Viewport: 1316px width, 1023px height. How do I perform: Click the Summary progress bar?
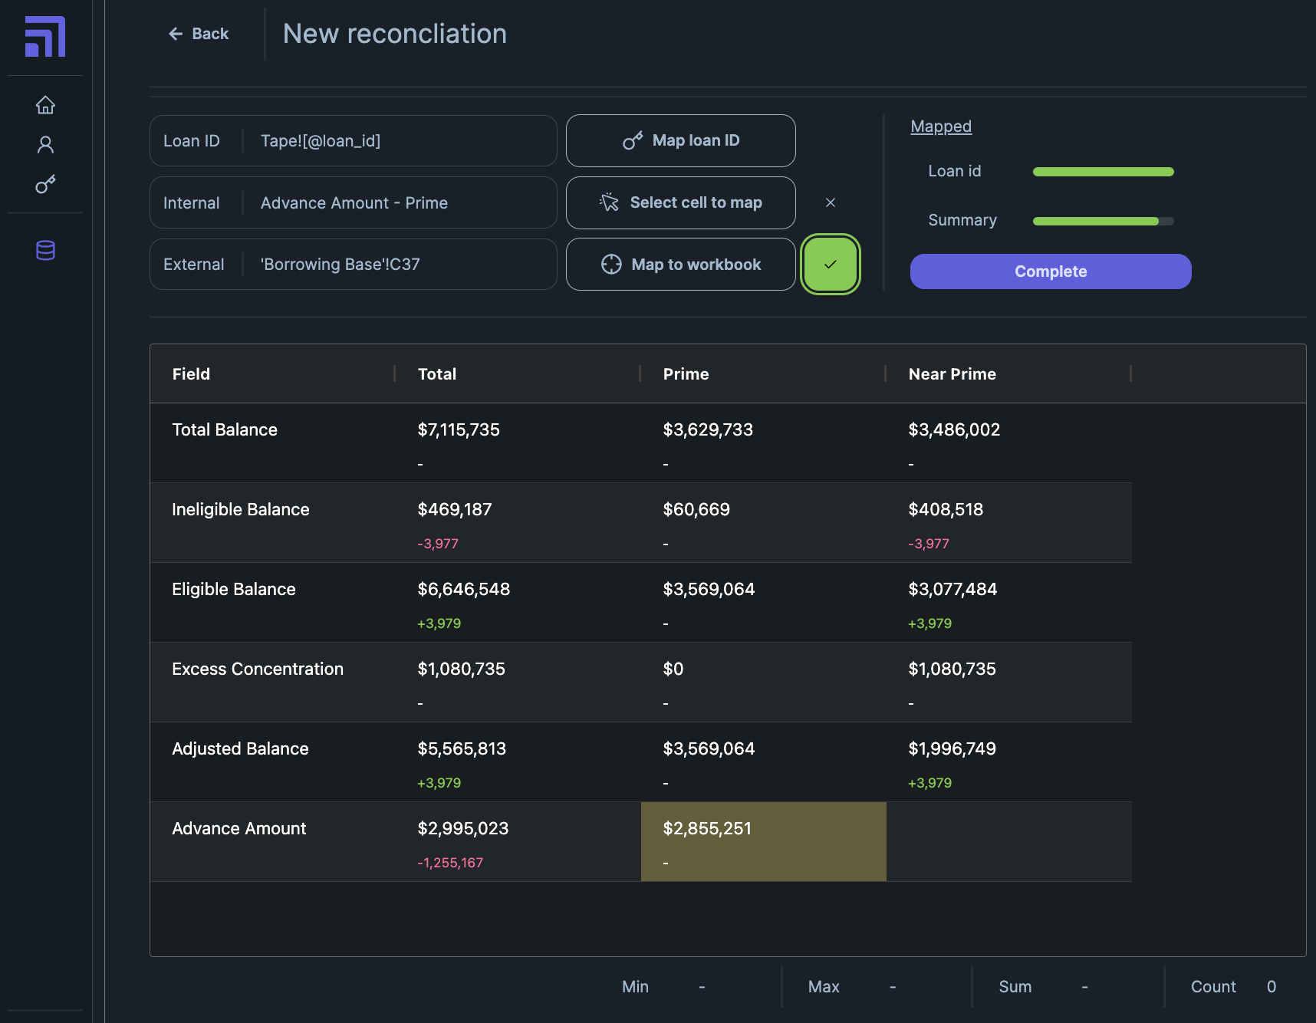[1102, 221]
